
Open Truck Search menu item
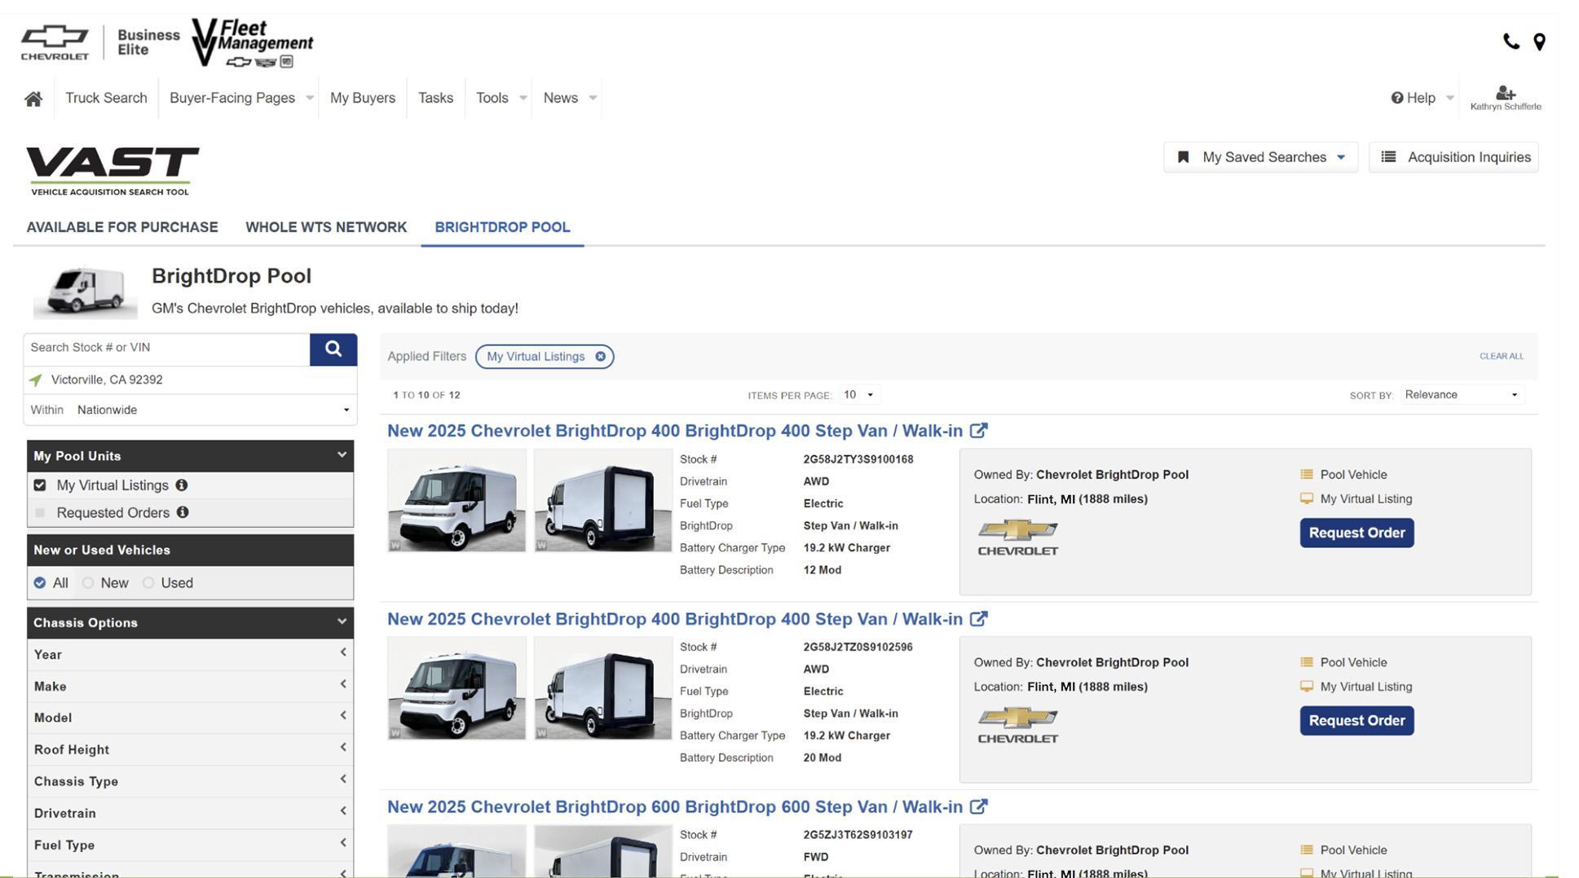[x=106, y=98]
